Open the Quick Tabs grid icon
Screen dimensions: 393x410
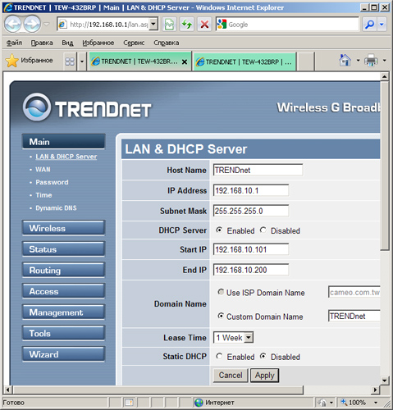70,61
